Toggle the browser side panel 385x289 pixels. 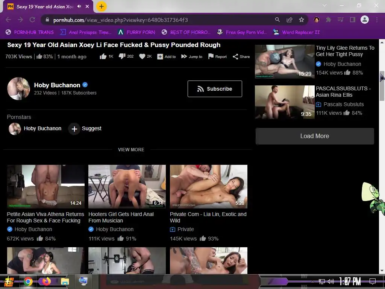[352, 20]
